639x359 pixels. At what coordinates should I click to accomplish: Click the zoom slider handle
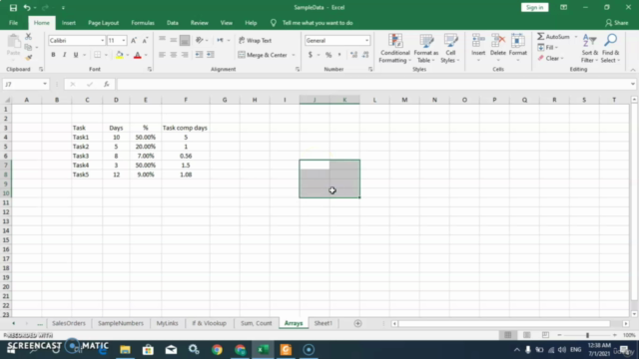point(587,335)
